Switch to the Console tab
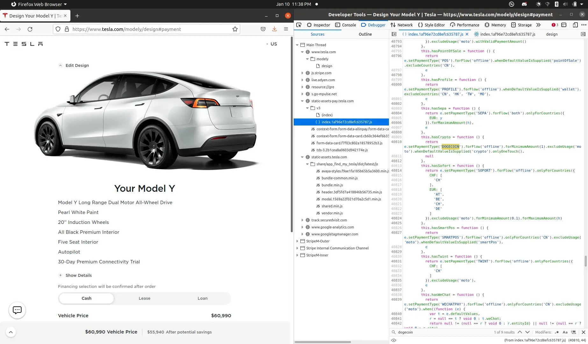 tap(346, 25)
